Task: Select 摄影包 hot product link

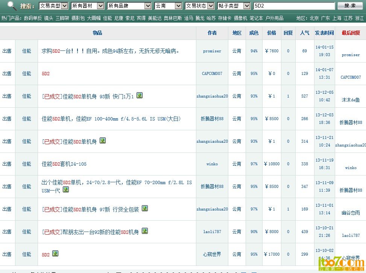Action: 78,18
